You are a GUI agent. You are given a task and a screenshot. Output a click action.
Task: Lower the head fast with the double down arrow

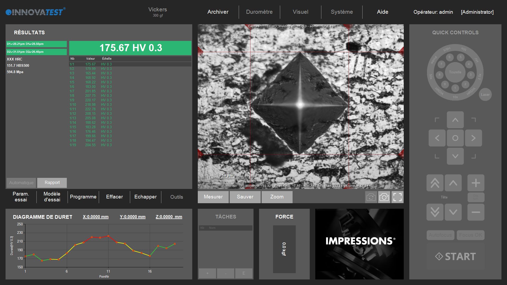435,212
